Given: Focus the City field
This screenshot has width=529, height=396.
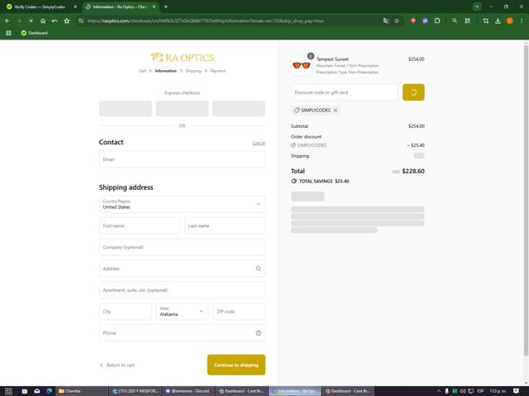Looking at the screenshot, I should tap(125, 312).
